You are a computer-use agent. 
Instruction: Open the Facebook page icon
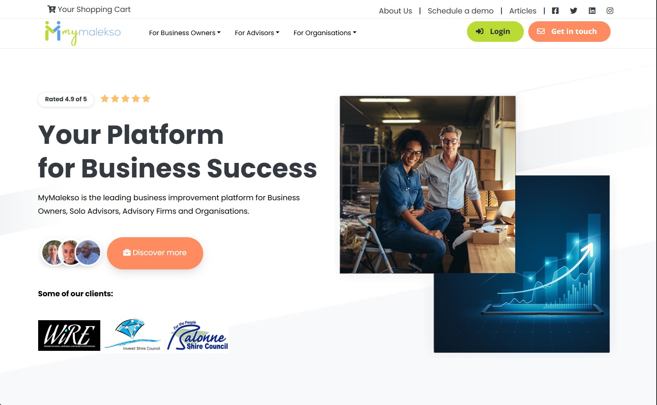555,11
